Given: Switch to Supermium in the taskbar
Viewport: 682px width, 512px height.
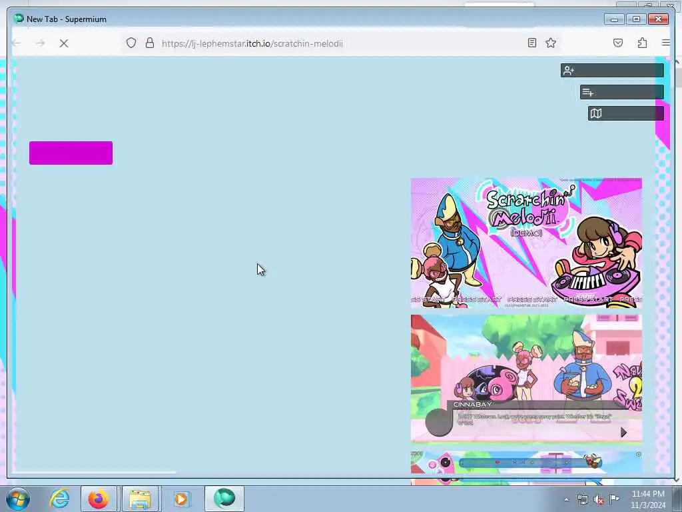Looking at the screenshot, I should pos(224,499).
